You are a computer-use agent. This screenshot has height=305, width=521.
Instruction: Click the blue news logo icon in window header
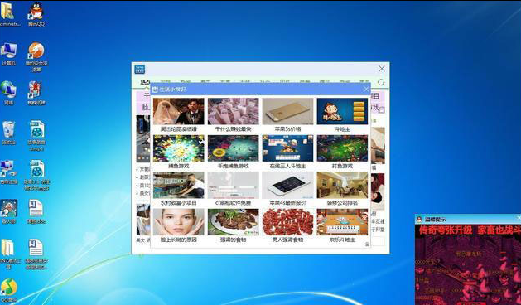(139, 70)
